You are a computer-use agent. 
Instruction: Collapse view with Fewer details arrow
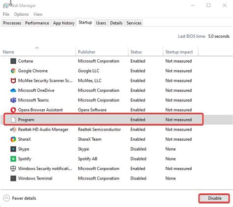[6, 198]
